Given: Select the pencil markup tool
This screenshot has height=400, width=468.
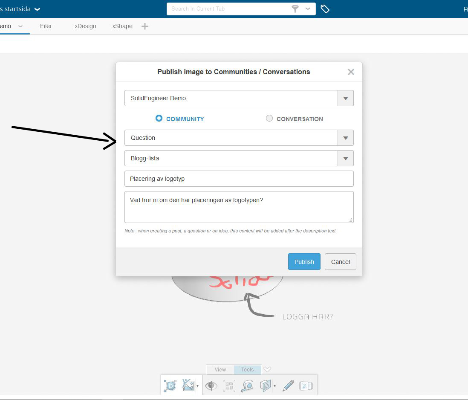Looking at the screenshot, I should [288, 386].
